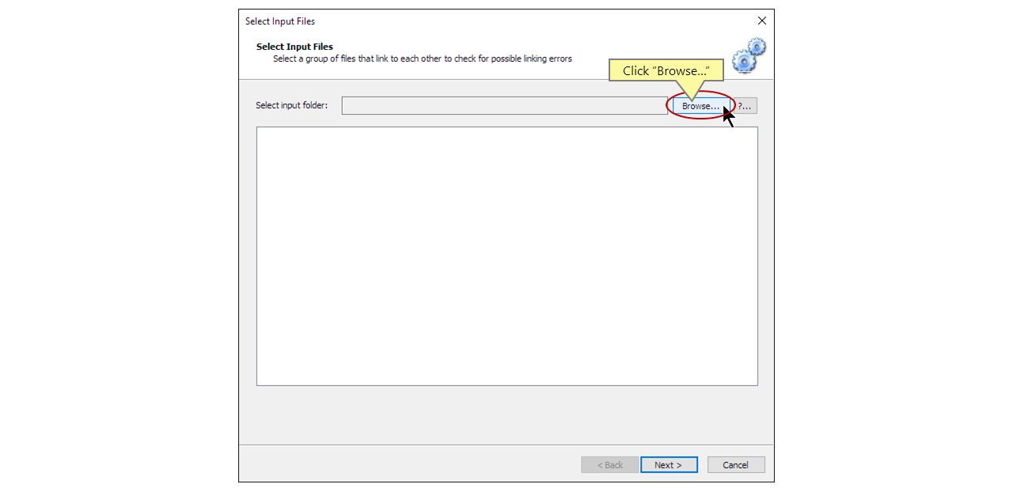
Task: Click the larger gear of the logo
Action: tap(742, 62)
